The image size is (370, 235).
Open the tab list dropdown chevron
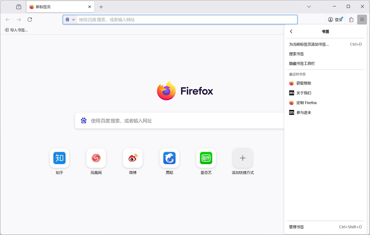(x=309, y=6)
